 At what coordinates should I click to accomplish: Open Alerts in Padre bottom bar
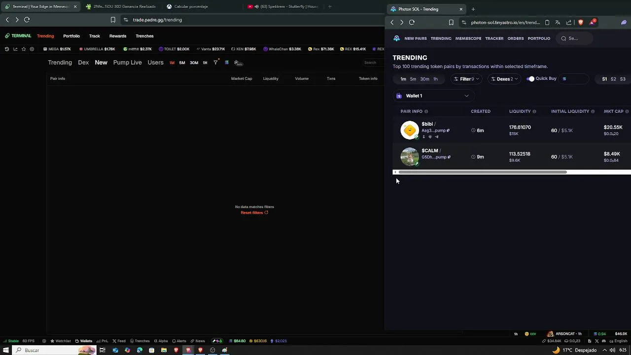(x=179, y=341)
